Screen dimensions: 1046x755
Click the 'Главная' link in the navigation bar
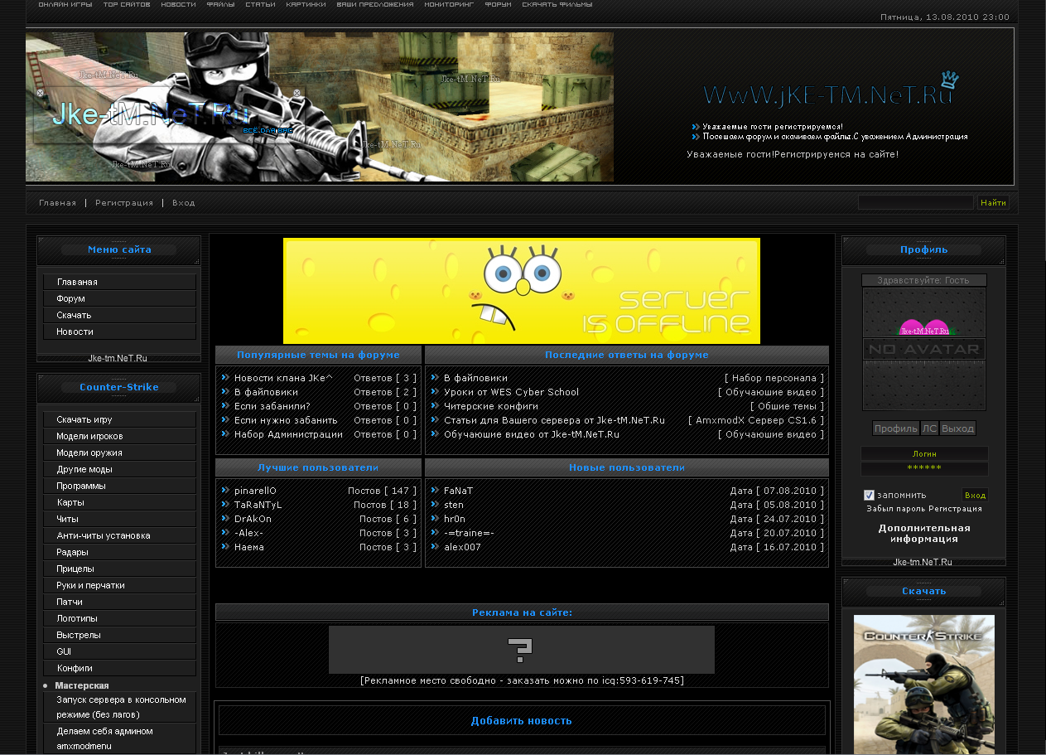(x=57, y=203)
